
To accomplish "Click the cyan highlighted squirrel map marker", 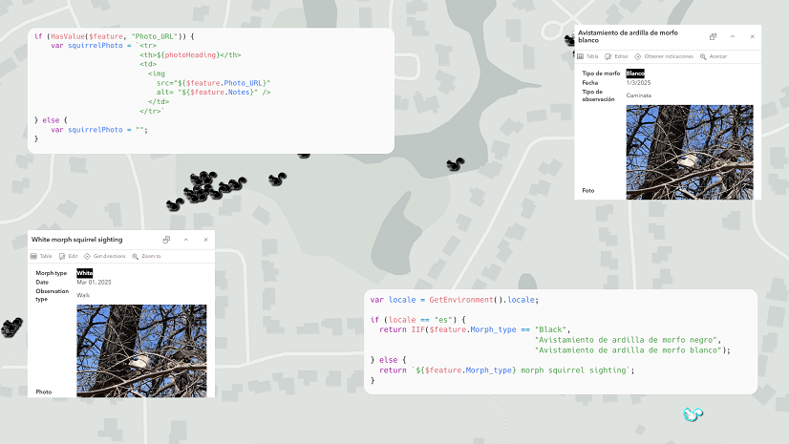I will [693, 414].
